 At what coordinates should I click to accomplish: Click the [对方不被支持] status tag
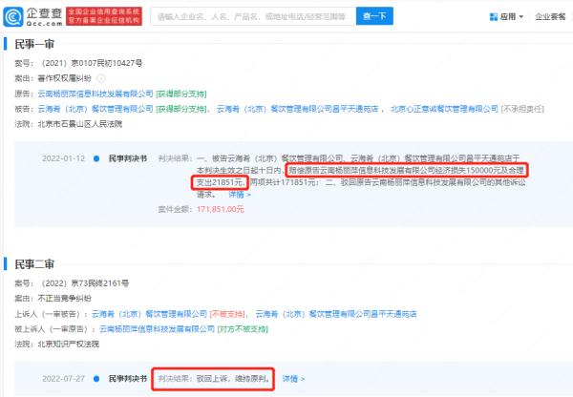pyautogui.click(x=243, y=329)
